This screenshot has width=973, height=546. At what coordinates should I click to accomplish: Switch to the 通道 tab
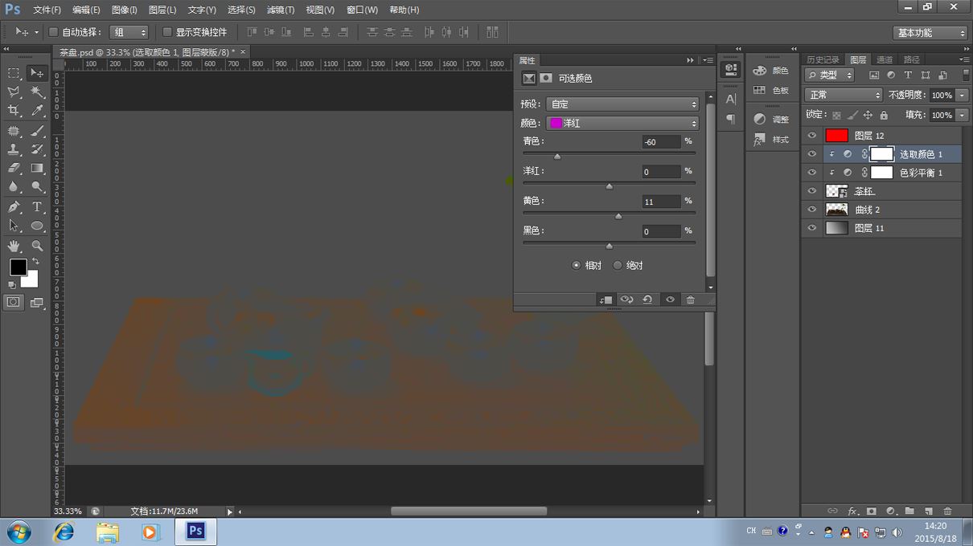[885, 59]
